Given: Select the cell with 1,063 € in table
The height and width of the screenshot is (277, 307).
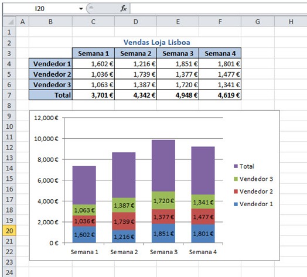Looking at the screenshot, I should coord(93,85).
